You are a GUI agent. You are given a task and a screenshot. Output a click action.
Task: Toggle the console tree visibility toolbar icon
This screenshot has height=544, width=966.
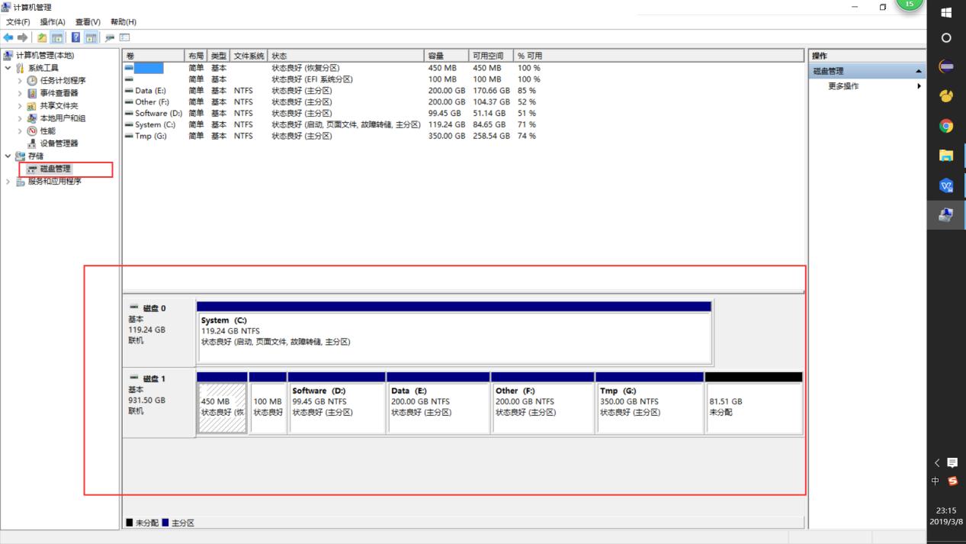[56, 37]
